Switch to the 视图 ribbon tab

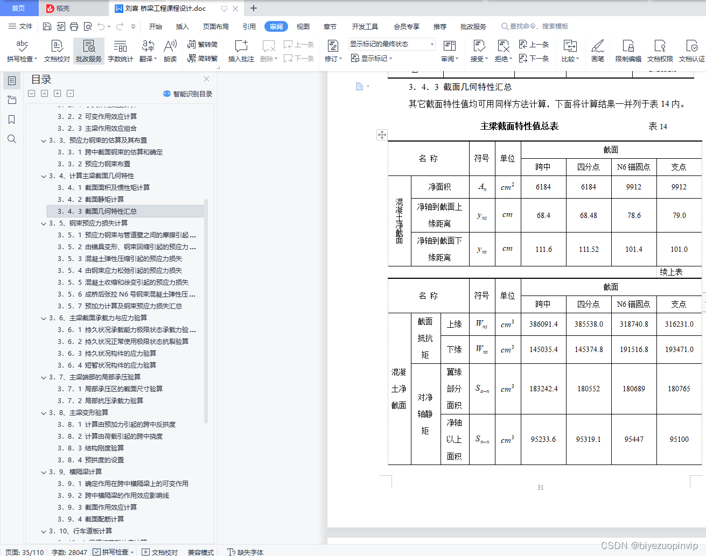pyautogui.click(x=303, y=26)
